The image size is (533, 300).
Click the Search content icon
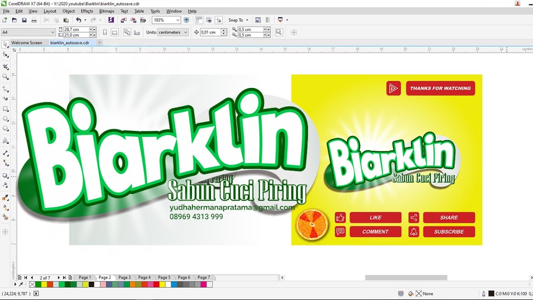point(111,20)
